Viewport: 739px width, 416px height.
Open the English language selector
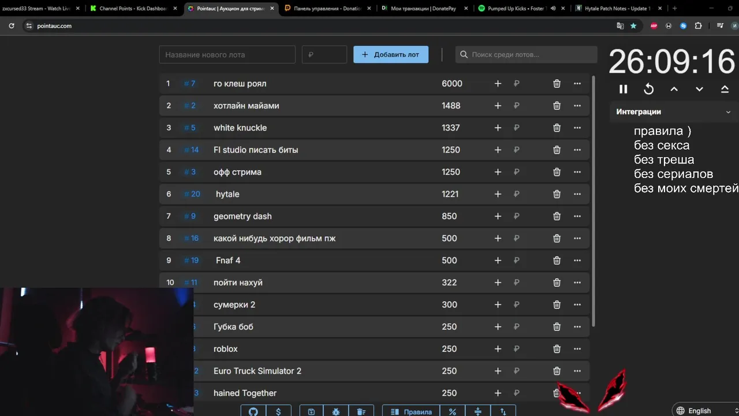706,410
